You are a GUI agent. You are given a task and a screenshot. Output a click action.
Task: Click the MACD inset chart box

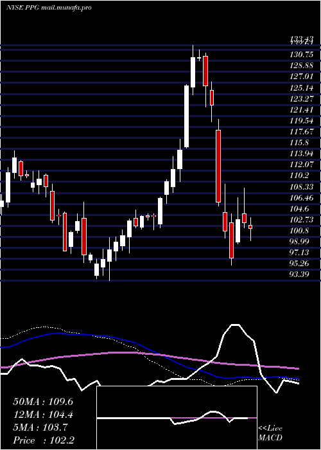click(x=177, y=418)
